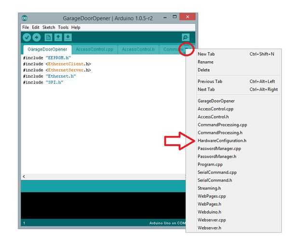
Task: Maximize the Arduino window
Action: pos(175,17)
